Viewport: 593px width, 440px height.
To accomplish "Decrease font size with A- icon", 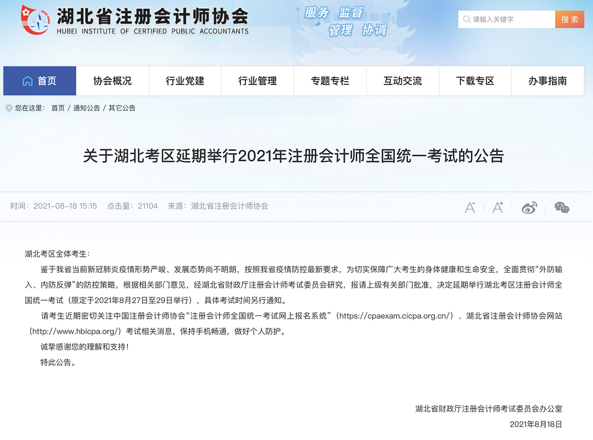I will coord(470,207).
